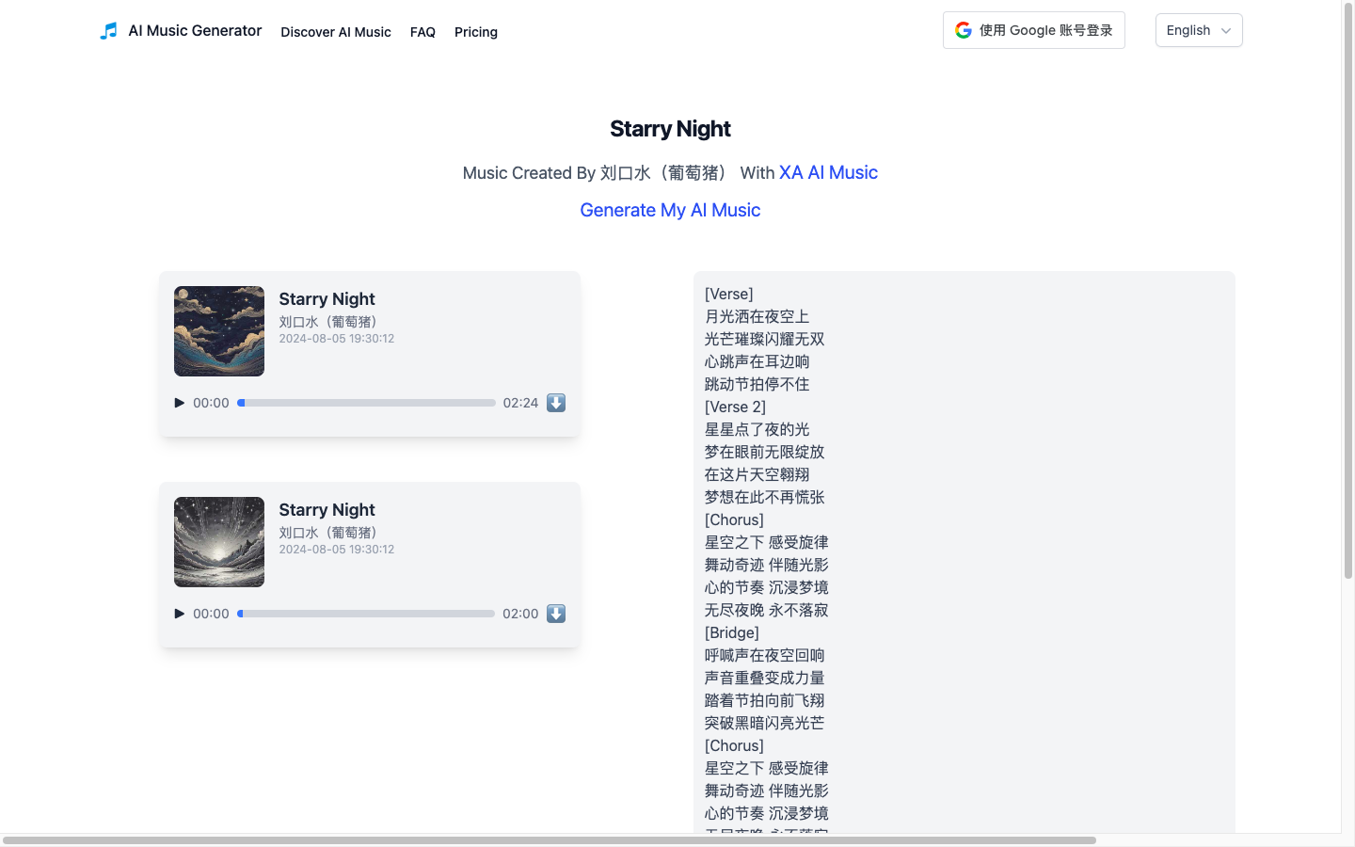Download the 02:24 Starry Night track
This screenshot has height=847, width=1355.
point(556,403)
